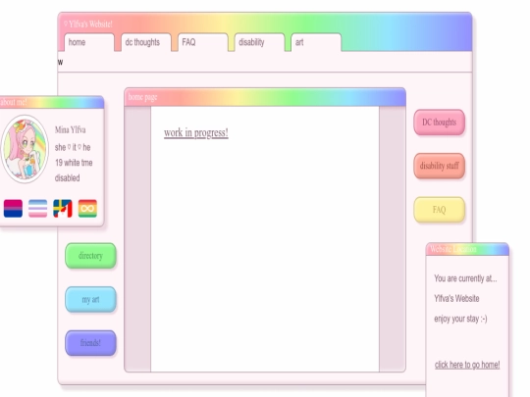Go to the art tab
530x397 pixels.
pyautogui.click(x=316, y=42)
